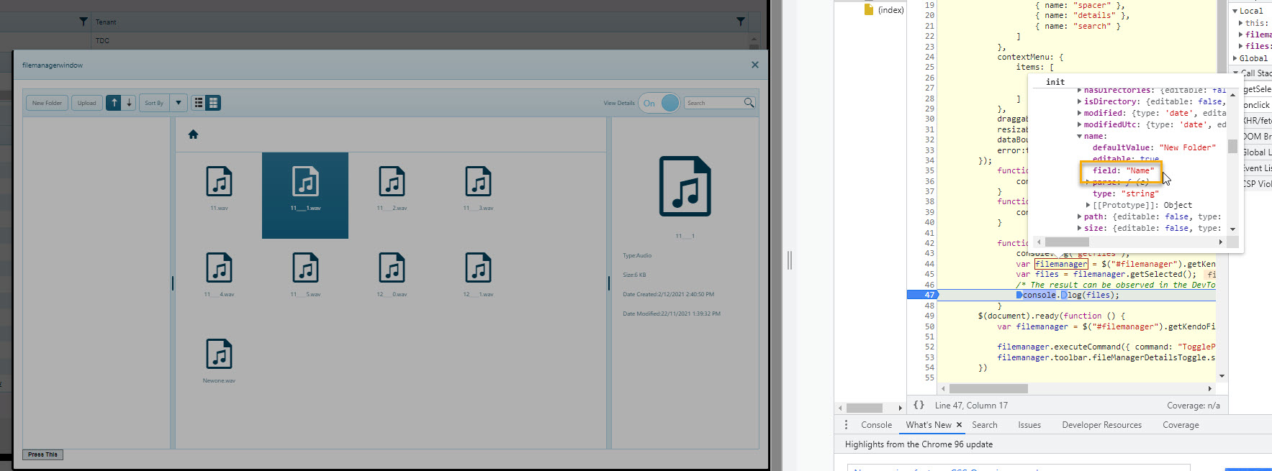Expand the modified property

coord(1079,113)
